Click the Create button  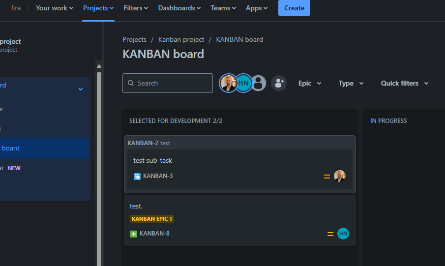tap(294, 8)
